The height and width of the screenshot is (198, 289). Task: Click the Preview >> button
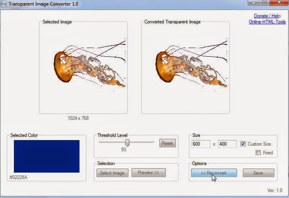(x=148, y=173)
